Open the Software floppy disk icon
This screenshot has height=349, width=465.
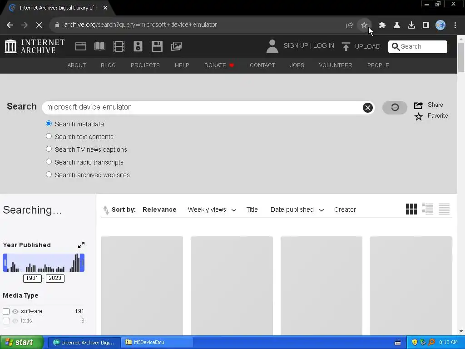(157, 46)
